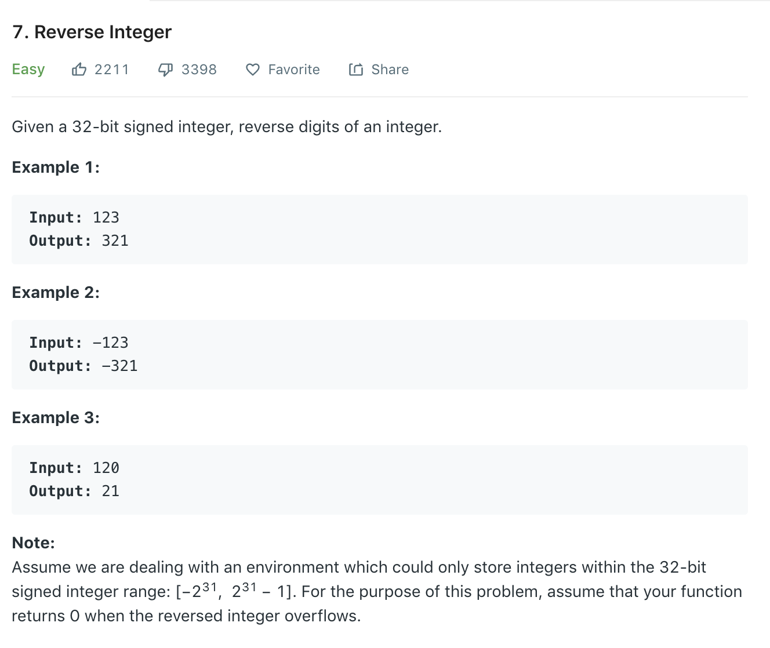Select the Favorite text label

click(x=293, y=70)
